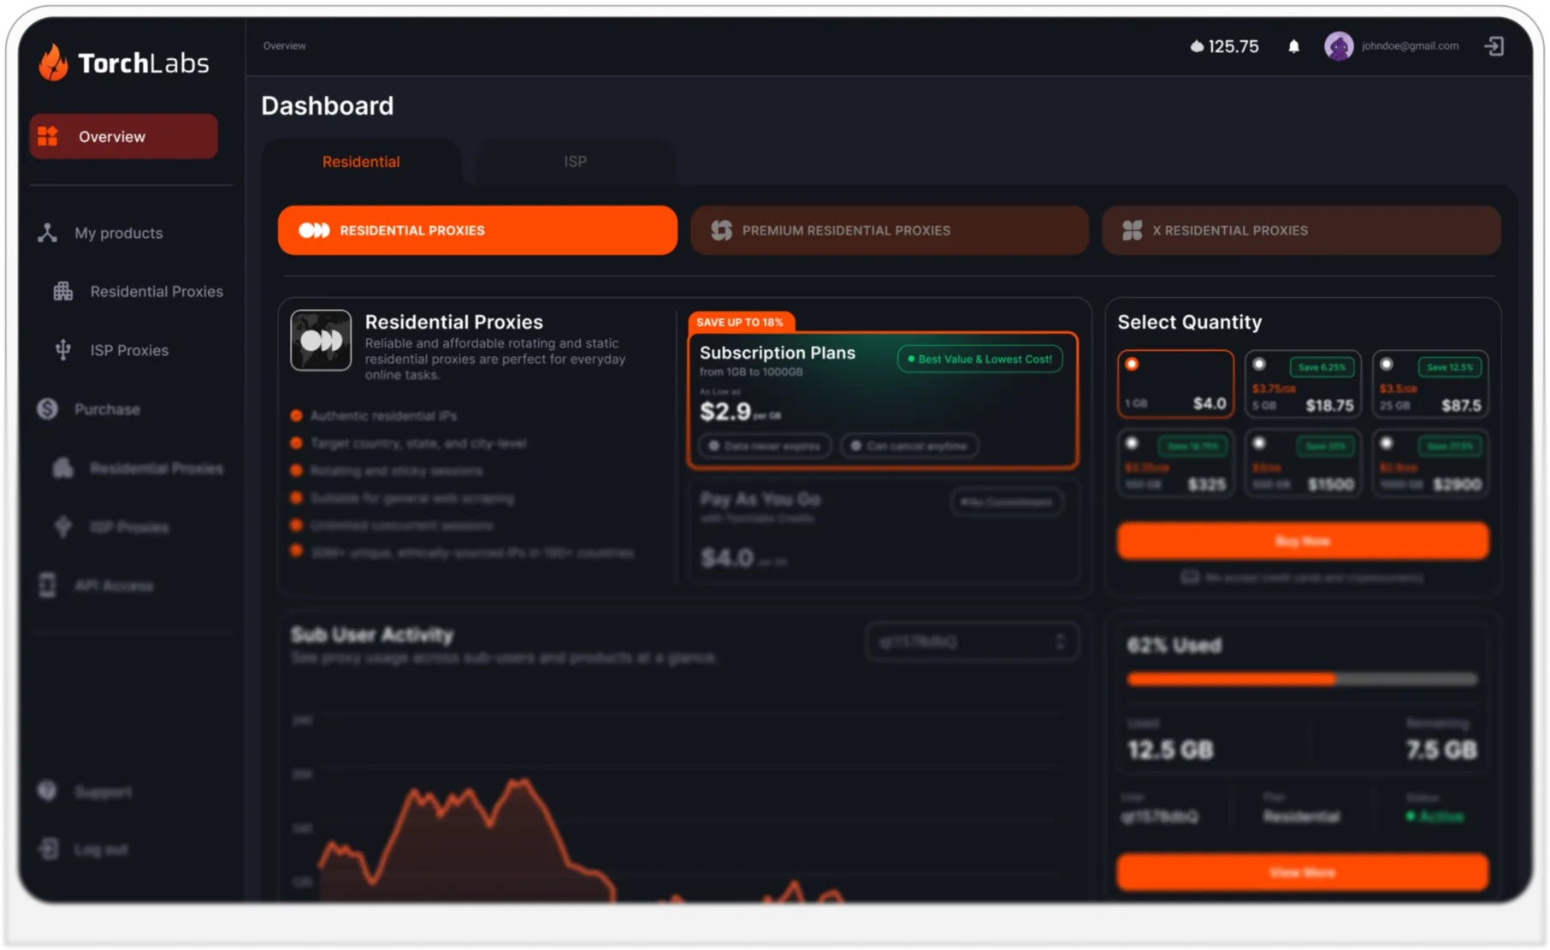1550x950 pixels.
Task: Click the My products network icon
Action: tap(48, 233)
